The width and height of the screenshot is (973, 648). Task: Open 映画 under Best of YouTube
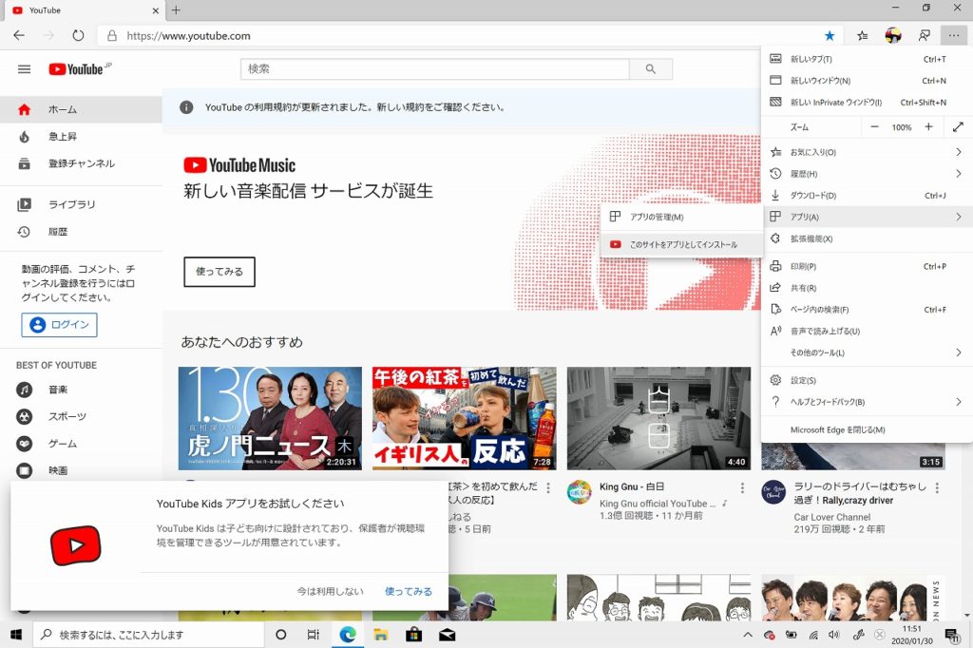(x=82, y=470)
